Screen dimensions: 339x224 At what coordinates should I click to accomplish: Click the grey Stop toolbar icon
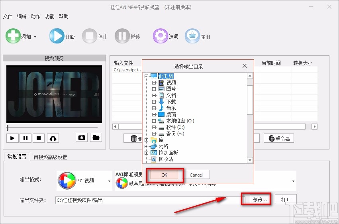point(90,36)
